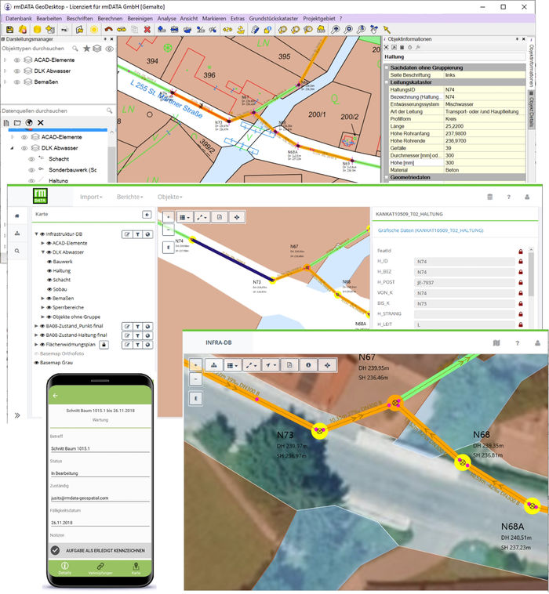The height and width of the screenshot is (594, 549).
Task: Open the Grundstückskataster menu
Action: click(x=274, y=18)
